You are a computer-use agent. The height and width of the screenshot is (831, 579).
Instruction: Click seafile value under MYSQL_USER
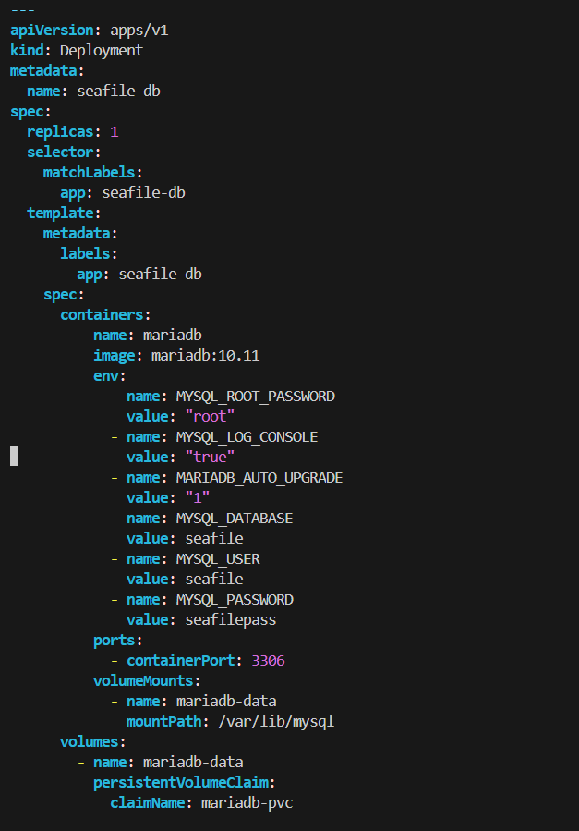click(214, 580)
